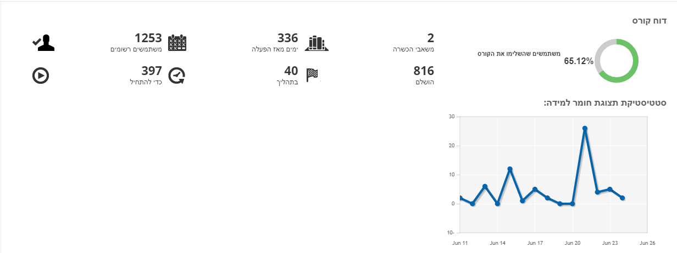Click the 65.12% completion percentage label

[x=579, y=61]
